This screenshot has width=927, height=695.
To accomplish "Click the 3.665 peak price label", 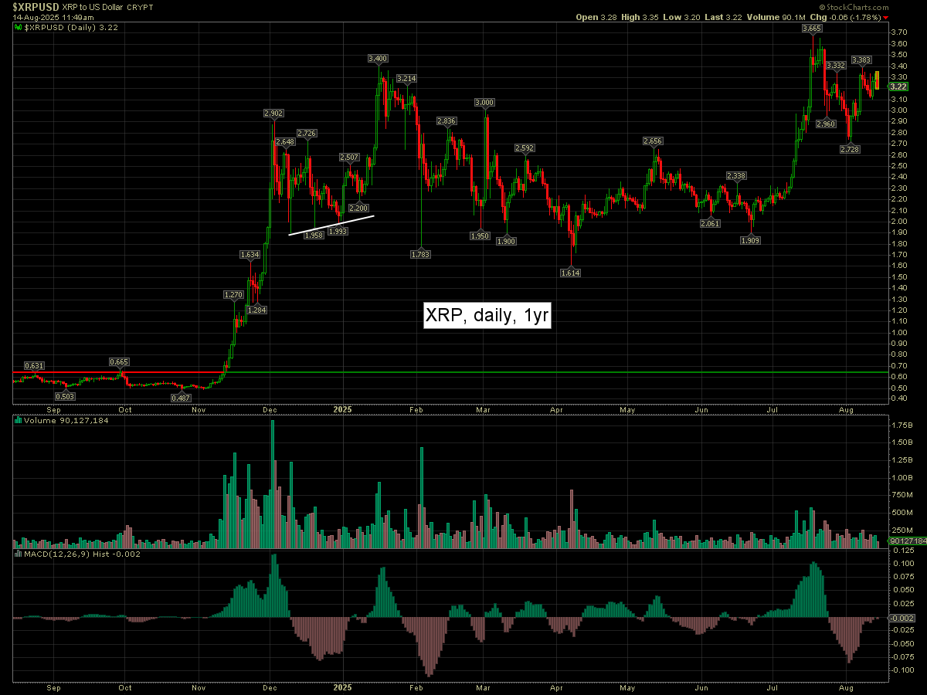I will pos(811,29).
